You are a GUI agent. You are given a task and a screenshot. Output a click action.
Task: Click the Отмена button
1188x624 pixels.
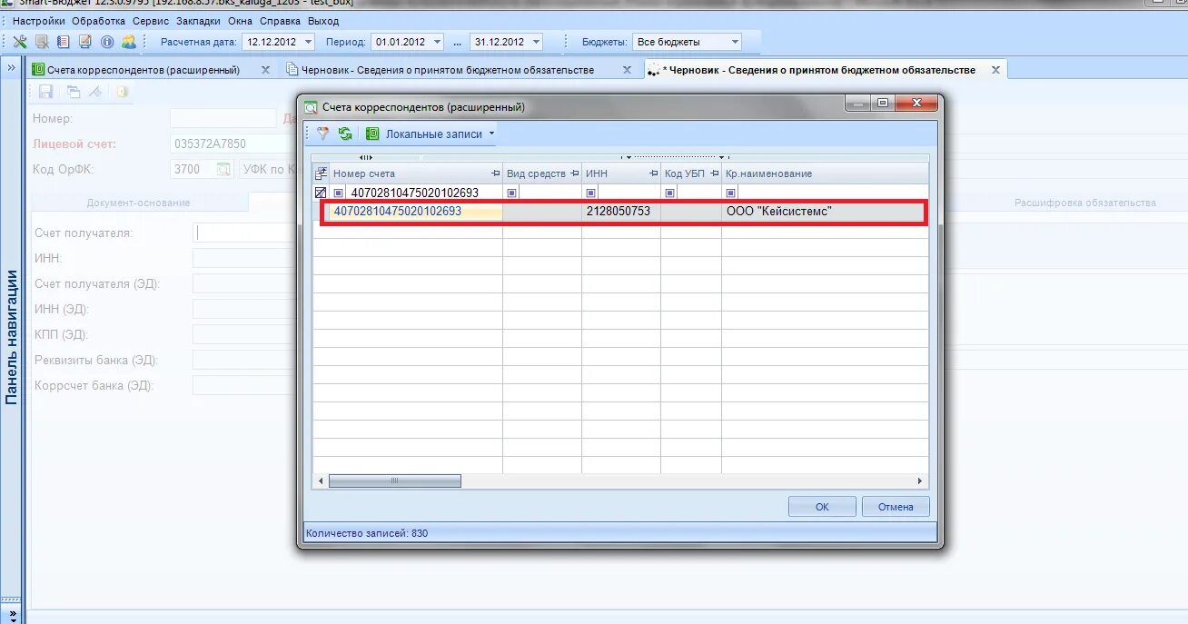pyautogui.click(x=896, y=507)
